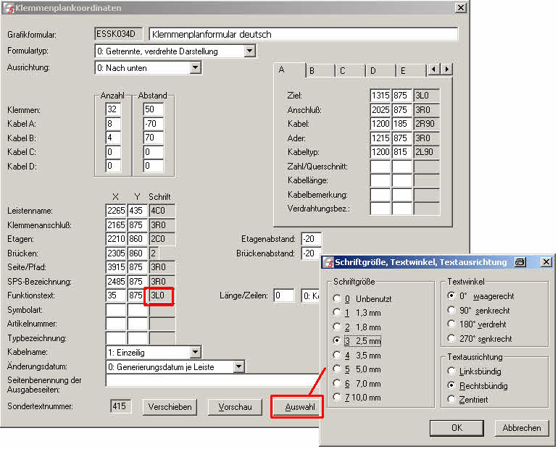Open the Änderungsdatum dropdown
Image resolution: width=558 pixels, height=449 pixels.
[x=239, y=366]
